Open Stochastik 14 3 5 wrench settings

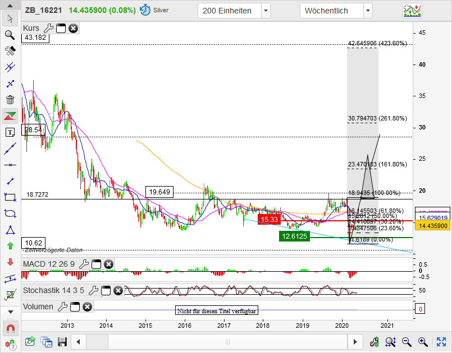93,291
